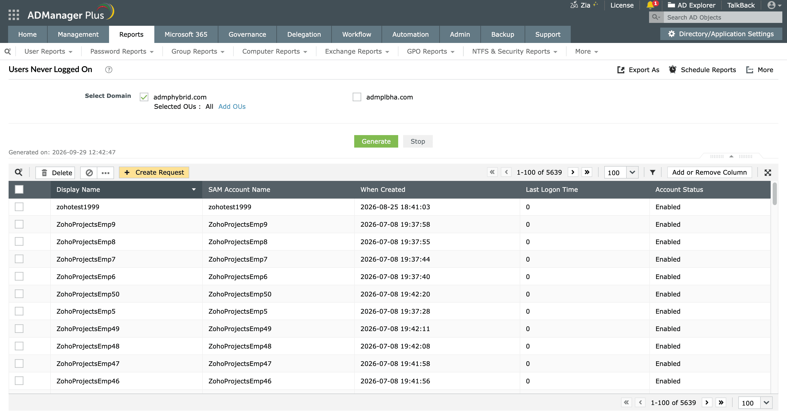Click the Export As icon
This screenshot has height=418, width=787.
[x=621, y=70]
